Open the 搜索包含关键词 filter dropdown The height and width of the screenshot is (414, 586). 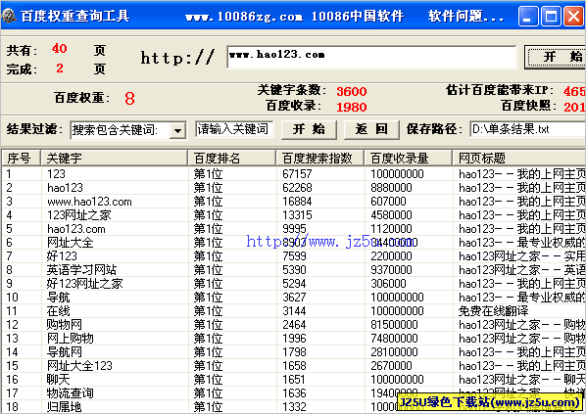point(178,130)
